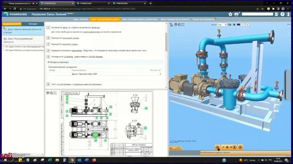
Task: Pause the 3D animation playback
Action: click(x=227, y=147)
